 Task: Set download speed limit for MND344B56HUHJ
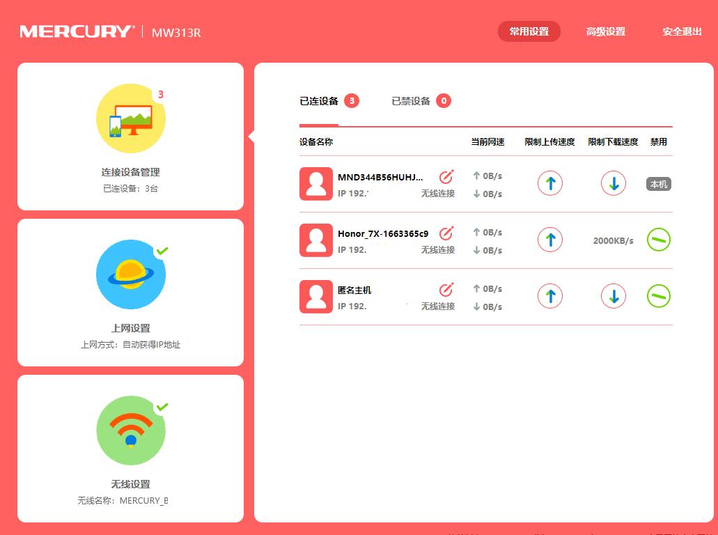point(613,183)
